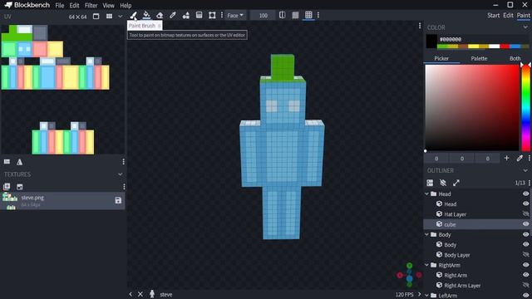Viewport: 532px width, 299px height.
Task: Collapse the RightArm group
Action: tap(427, 265)
